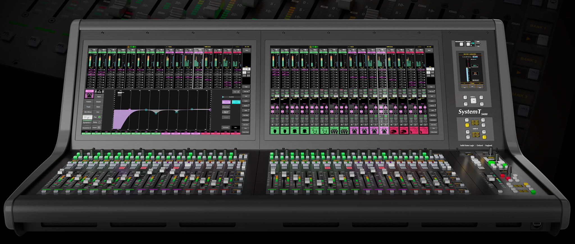The image size is (575, 244).
Task: Toggle the lit yellow B3 user key
Action: coord(467,125)
